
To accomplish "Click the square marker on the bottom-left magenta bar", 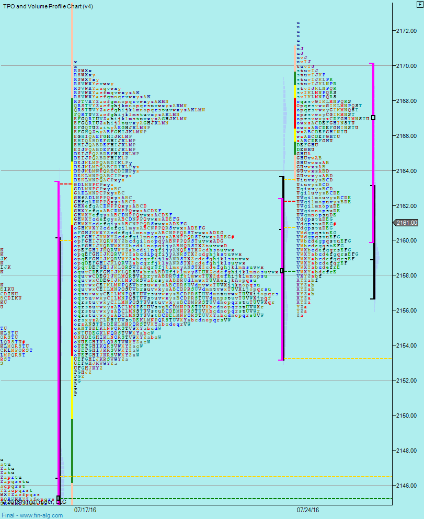I will pyautogui.click(x=58, y=498).
